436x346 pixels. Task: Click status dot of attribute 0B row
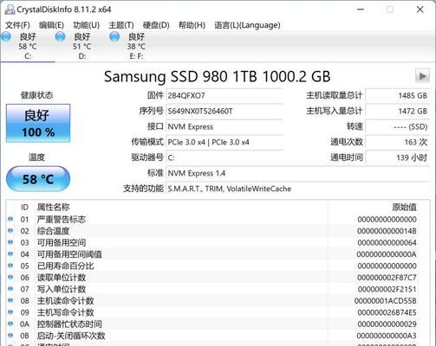pyautogui.click(x=10, y=336)
